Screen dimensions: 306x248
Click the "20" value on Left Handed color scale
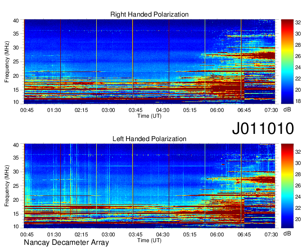pyautogui.click(x=298, y=219)
